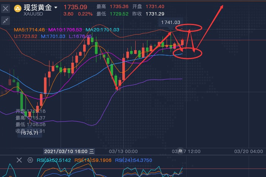Screen dimensions: 266x177
Task: Click the lower red oval annotation
Action: 192,53
